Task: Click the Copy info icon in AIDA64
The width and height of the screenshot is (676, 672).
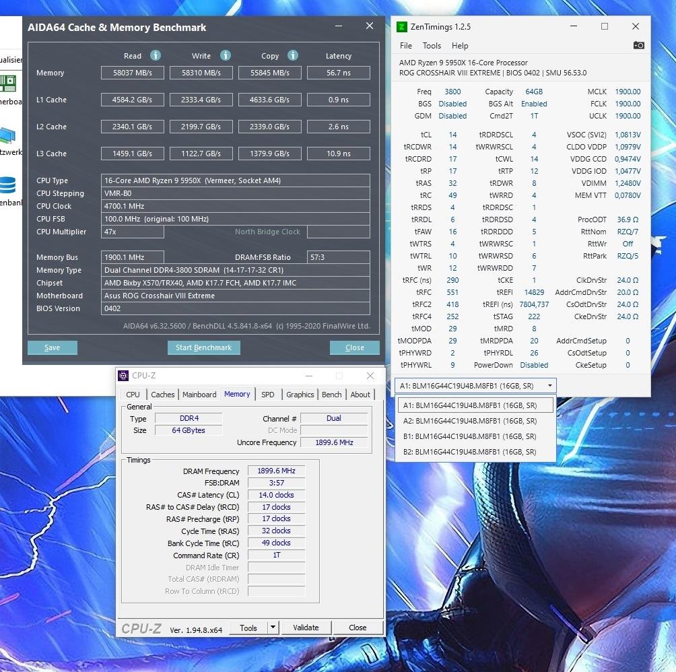Action: click(293, 56)
